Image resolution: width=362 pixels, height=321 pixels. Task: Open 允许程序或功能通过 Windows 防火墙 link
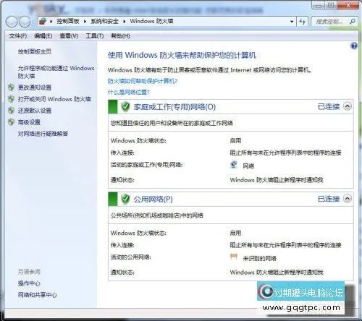56,72
